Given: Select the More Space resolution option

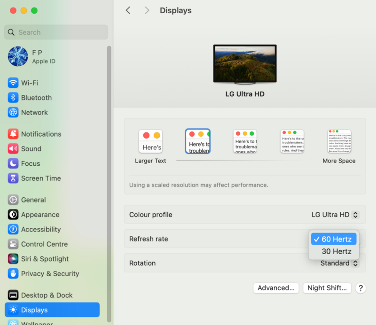Looking at the screenshot, I should click(339, 141).
